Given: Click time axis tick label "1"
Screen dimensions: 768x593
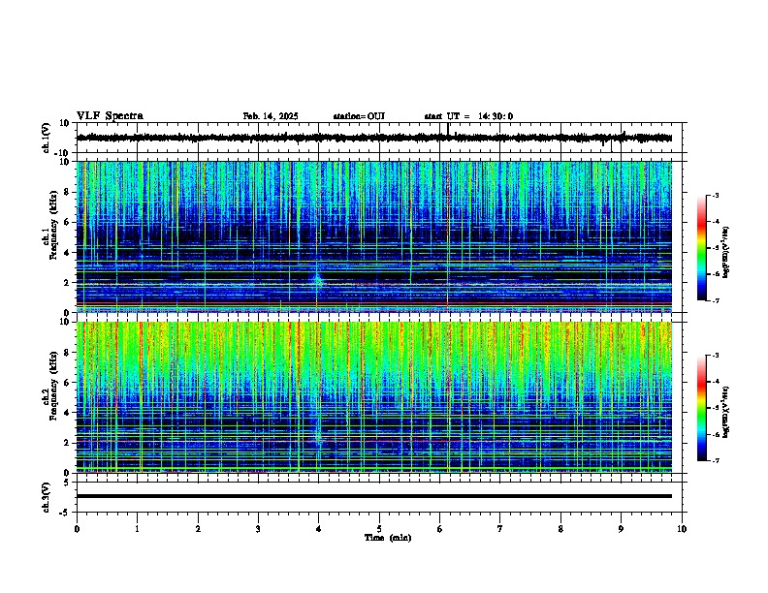Looking at the screenshot, I should coord(137,529).
